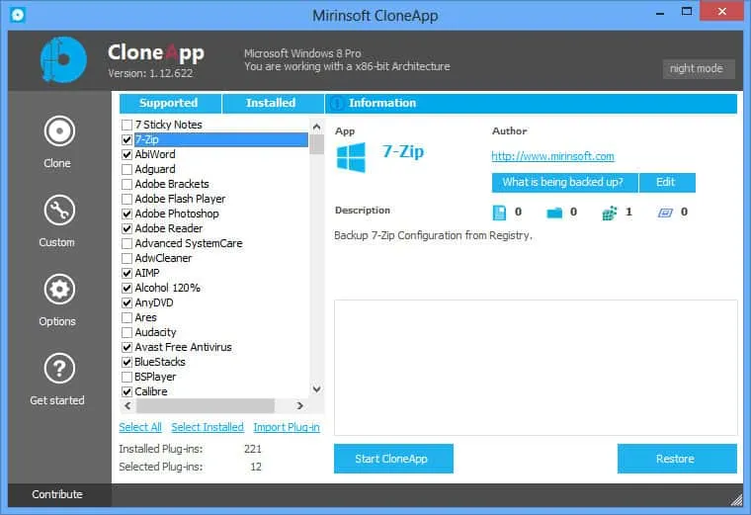Screen dimensions: 751x515
Task: Select the Advanced SystemCare entry
Action: tap(188, 244)
